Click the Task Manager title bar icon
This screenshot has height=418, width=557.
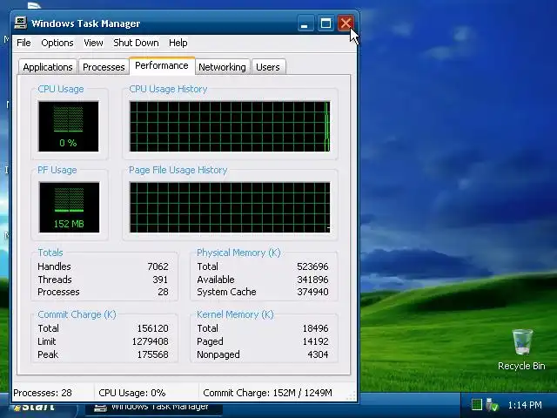point(21,24)
